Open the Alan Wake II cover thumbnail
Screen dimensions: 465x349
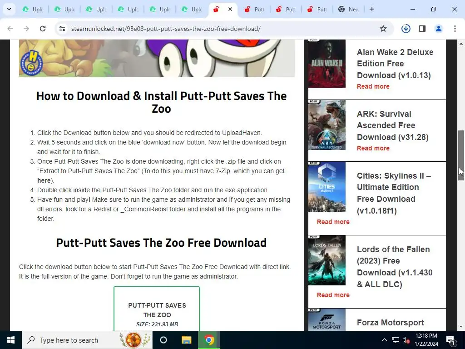click(x=327, y=64)
